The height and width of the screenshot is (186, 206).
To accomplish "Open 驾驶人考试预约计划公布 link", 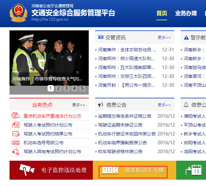I will click(48, 125).
